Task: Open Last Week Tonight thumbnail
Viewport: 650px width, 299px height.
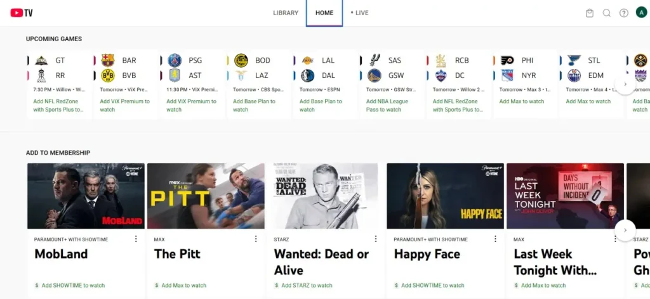Action: pyautogui.click(x=565, y=196)
